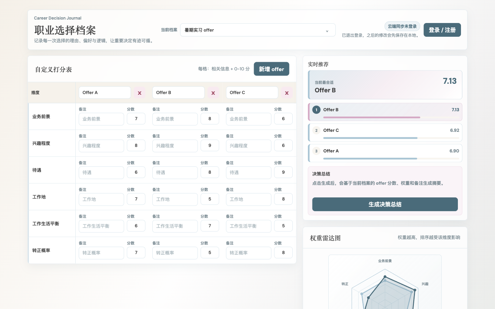Focus Offer B 待遇 note field
The image size is (495, 309).
coord(175,173)
